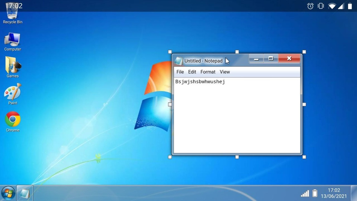Tap the alarm icon in status bar
This screenshot has height=201, width=357.
310,6
